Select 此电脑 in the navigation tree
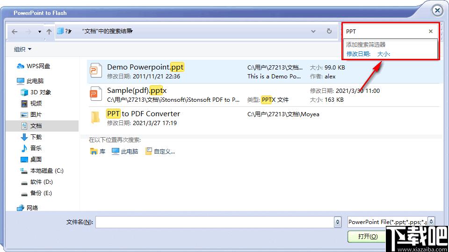Screen dimensions: 449x252 coord(35,81)
